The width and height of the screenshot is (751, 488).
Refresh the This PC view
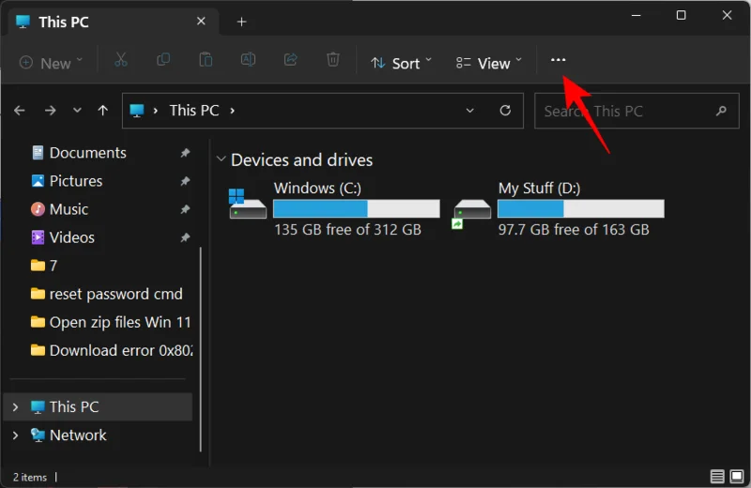[505, 111]
